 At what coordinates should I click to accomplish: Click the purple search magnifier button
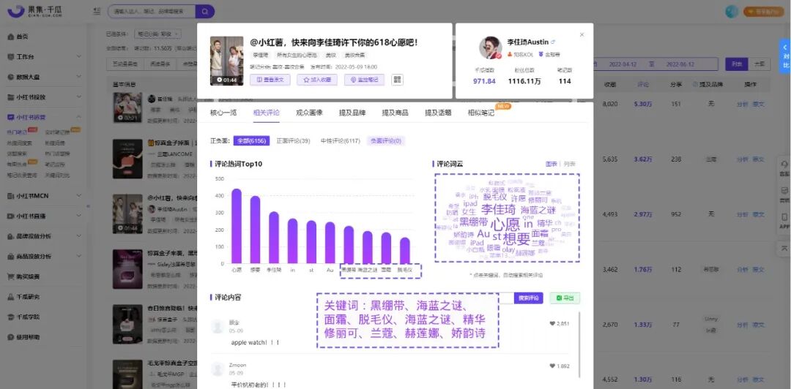[205, 11]
